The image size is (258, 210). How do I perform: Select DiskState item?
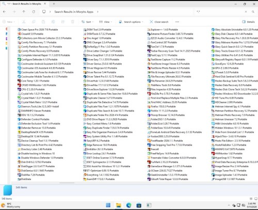(24, 179)
